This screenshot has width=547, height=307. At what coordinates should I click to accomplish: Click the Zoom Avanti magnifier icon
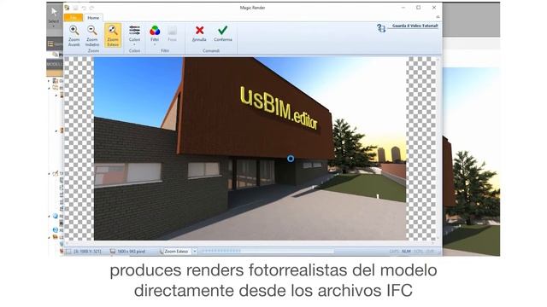[x=74, y=31]
